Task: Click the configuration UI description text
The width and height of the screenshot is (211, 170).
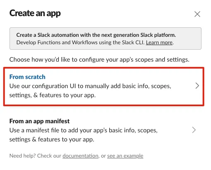Action: [90, 91]
